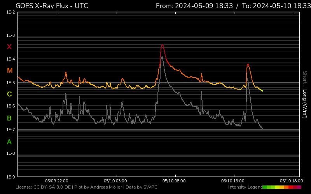This screenshot has height=194, width=311.
Task: Click the 05/10 13:00 time axis label
Action: [233, 181]
